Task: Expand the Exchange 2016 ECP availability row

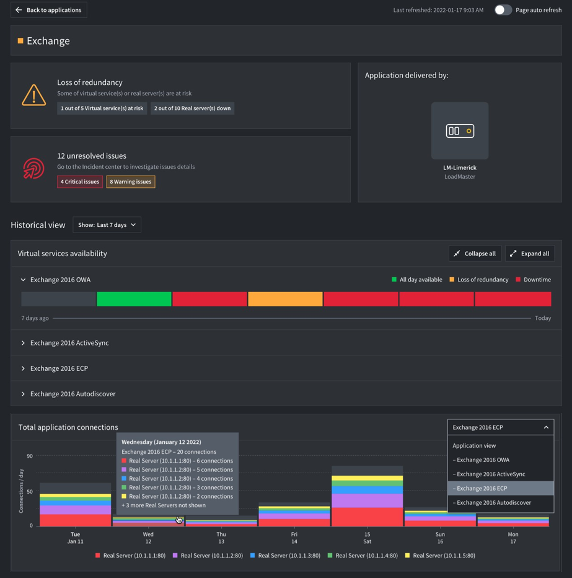Action: pos(23,368)
